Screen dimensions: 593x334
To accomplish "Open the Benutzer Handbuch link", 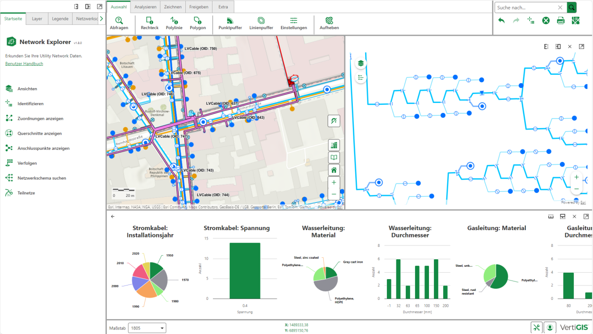I will [24, 64].
